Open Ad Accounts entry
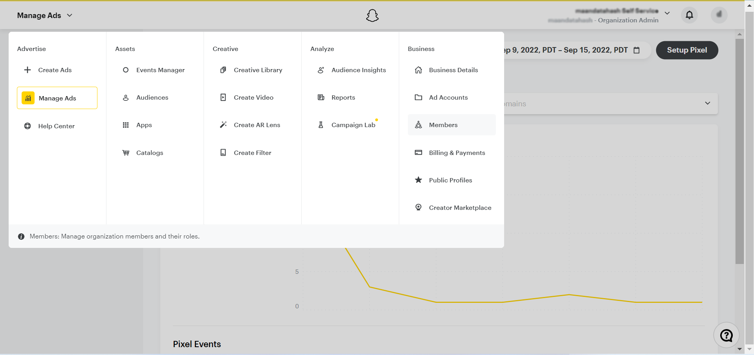The image size is (754, 355). tap(451, 97)
